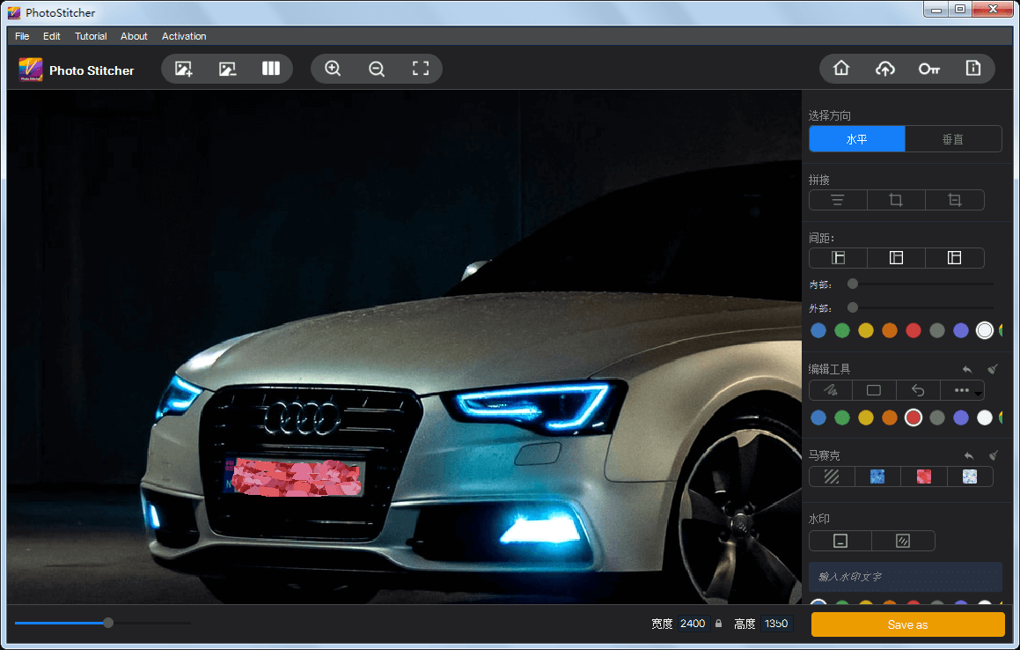Viewport: 1020px width, 650px height.
Task: Open the Tutorial menu
Action: coord(91,36)
